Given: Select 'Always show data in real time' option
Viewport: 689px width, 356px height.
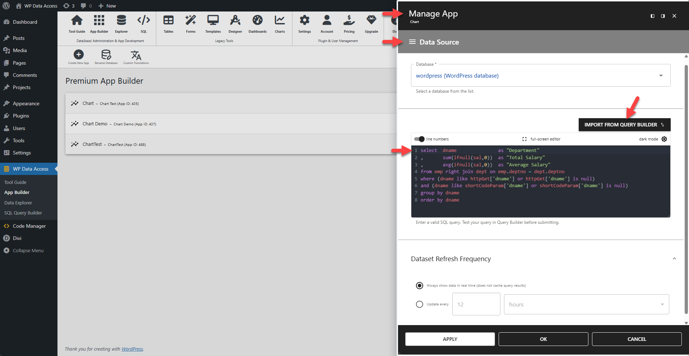Looking at the screenshot, I should coord(419,286).
